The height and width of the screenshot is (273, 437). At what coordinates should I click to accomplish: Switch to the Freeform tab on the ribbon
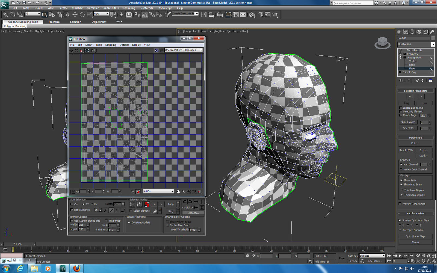[54, 22]
